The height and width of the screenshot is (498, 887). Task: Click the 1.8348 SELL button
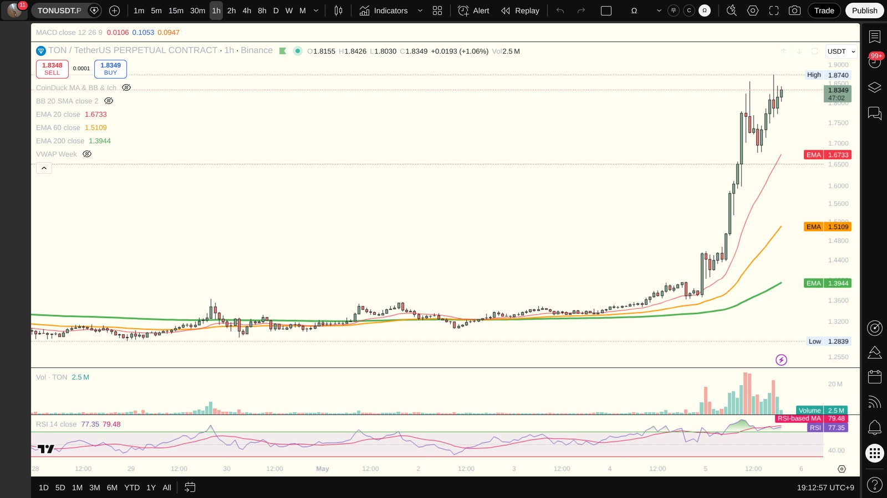tap(52, 69)
